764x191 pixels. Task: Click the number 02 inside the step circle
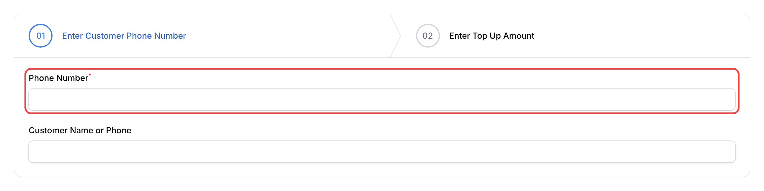tap(428, 35)
